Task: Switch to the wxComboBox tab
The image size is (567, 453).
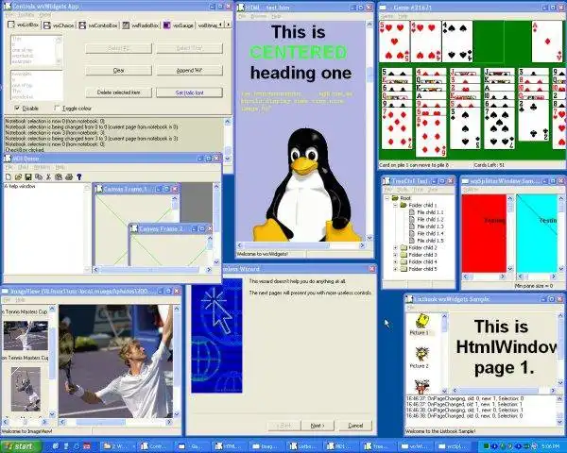Action: click(x=98, y=25)
